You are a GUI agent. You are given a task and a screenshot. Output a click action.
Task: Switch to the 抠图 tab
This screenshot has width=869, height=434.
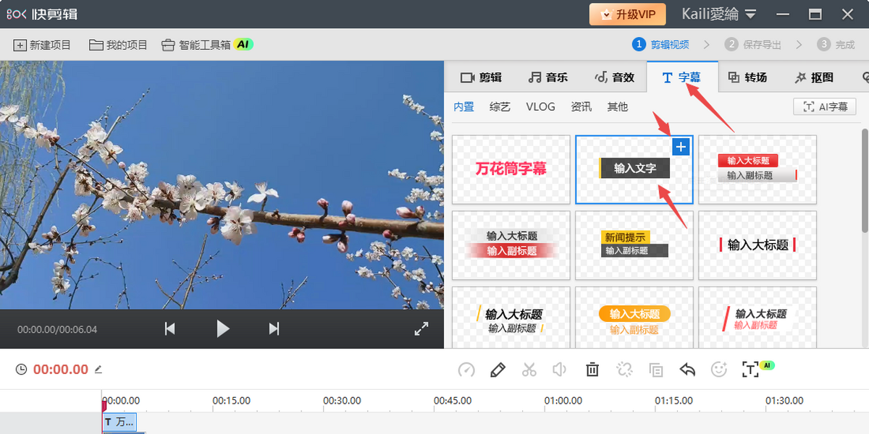point(814,77)
